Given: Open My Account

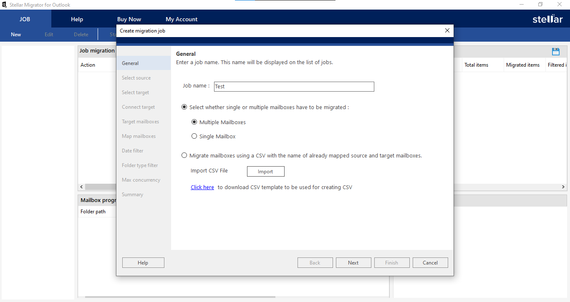Looking at the screenshot, I should tap(182, 19).
